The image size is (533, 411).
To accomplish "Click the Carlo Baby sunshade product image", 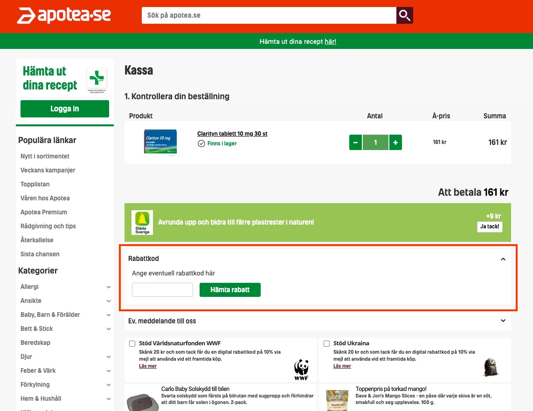I will (143, 402).
